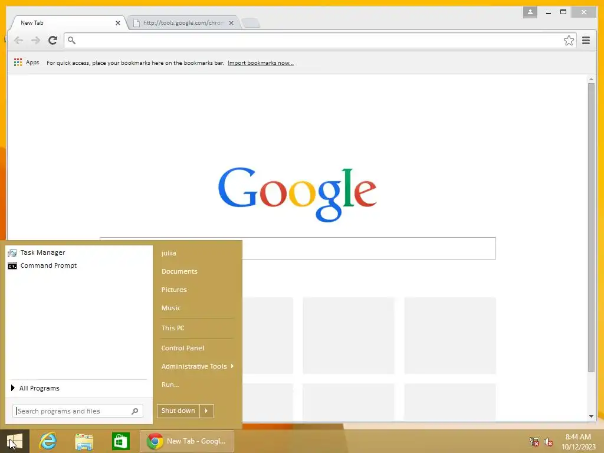
Task: Open a new tab with the blank tab button
Action: tap(251, 23)
